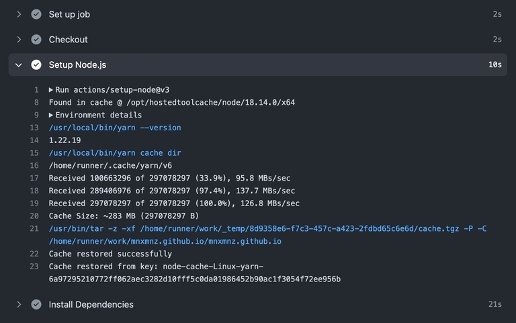516x323 pixels.
Task: Click log line number 13
Action: click(x=34, y=128)
